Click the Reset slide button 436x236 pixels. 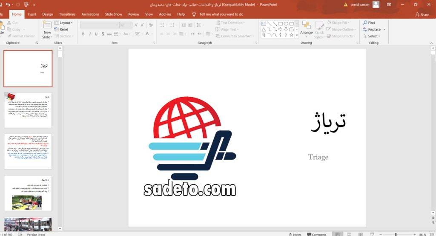click(61, 29)
